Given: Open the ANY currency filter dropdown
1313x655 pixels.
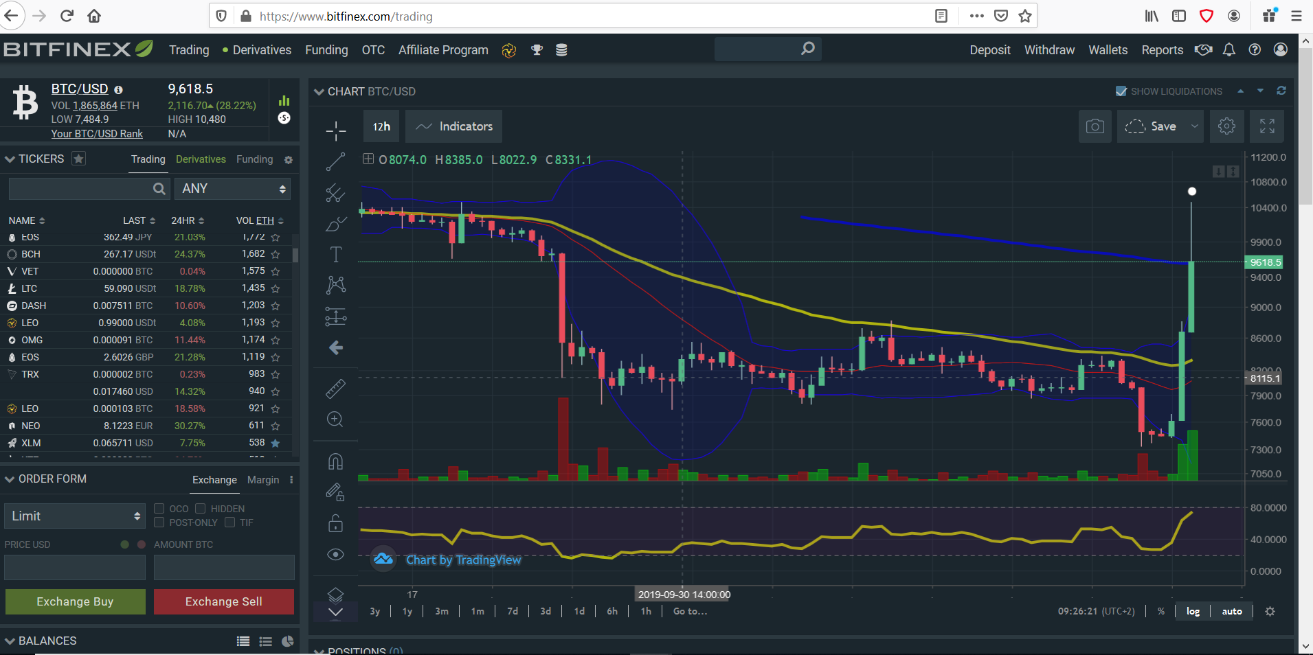Looking at the screenshot, I should pos(233,189).
